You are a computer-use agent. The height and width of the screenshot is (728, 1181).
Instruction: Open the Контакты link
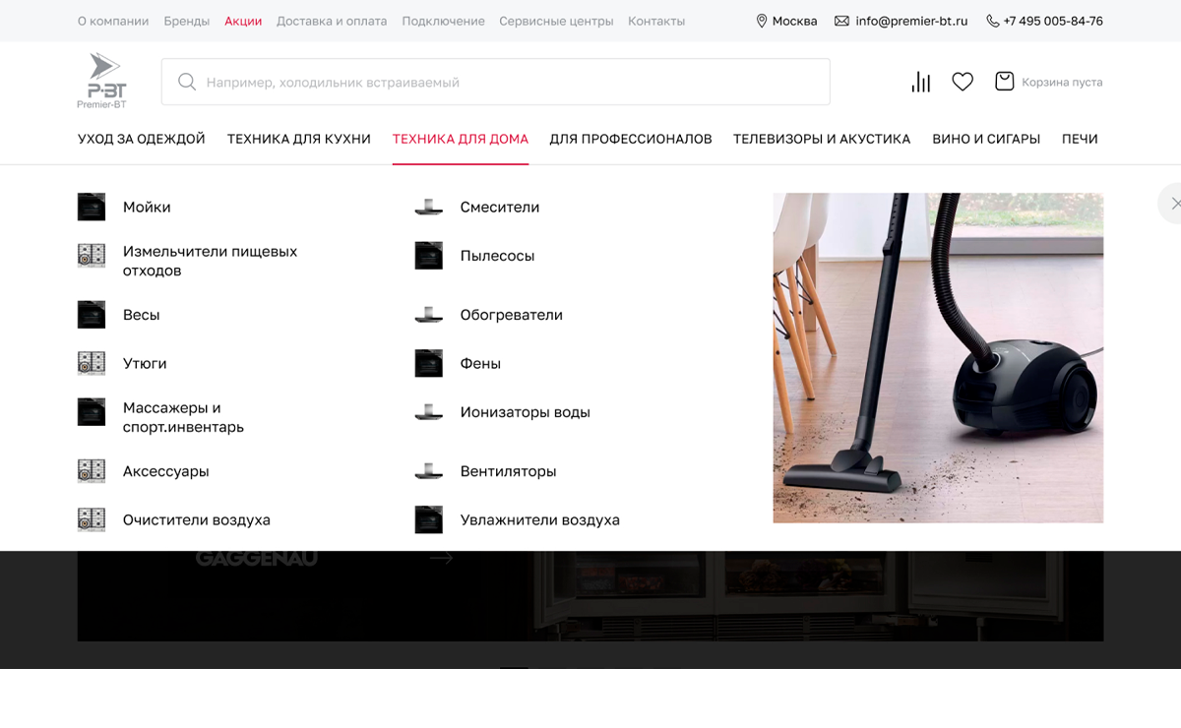coord(656,21)
